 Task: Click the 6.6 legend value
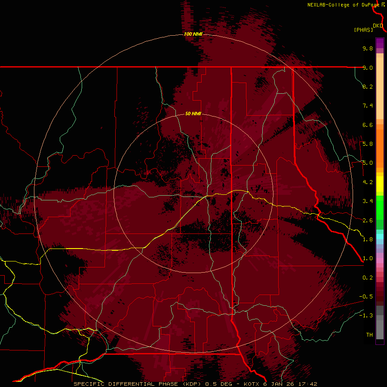click(368, 125)
